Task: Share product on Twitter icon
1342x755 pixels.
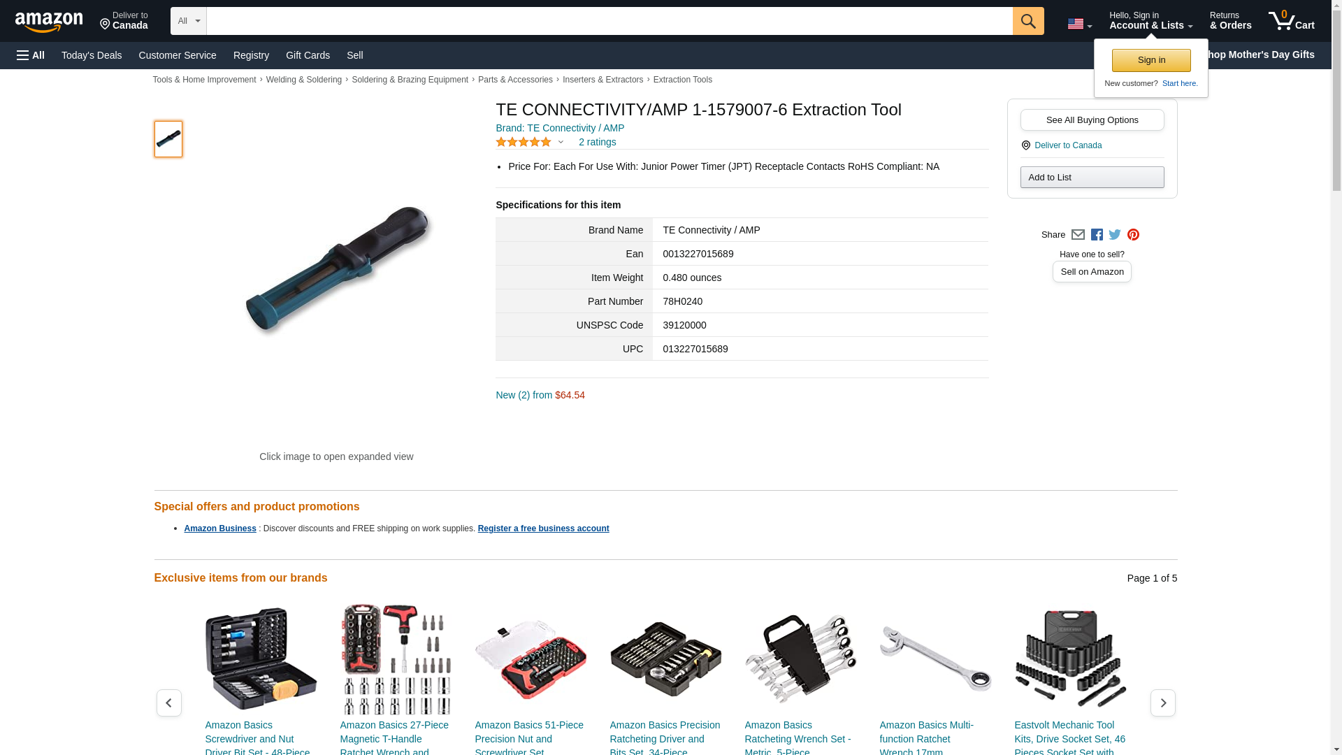Action: coord(1115,235)
